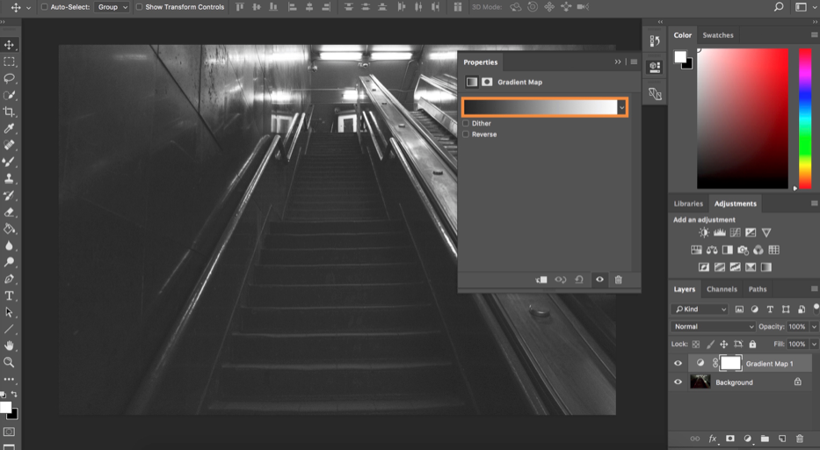820x450 pixels.
Task: Select the Type tool
Action: coord(9,295)
